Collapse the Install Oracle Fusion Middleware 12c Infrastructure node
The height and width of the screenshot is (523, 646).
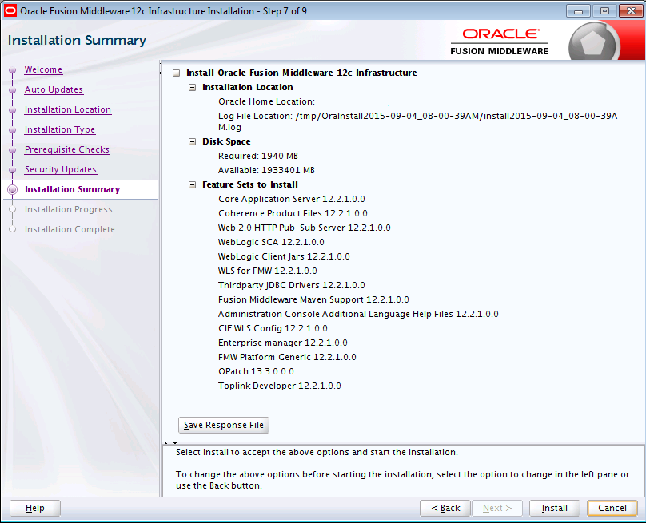tap(177, 73)
